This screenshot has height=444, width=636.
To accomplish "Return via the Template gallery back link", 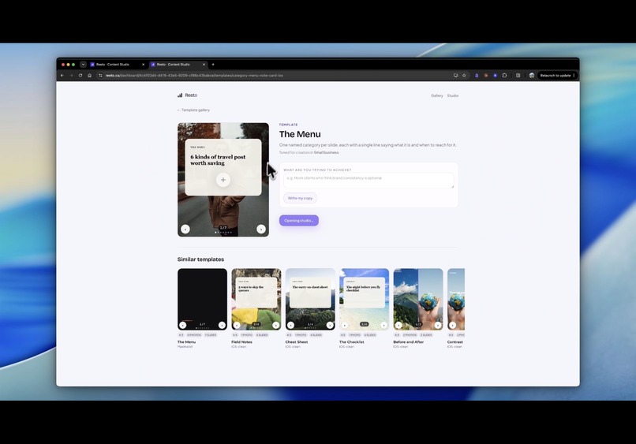I will click(x=193, y=110).
